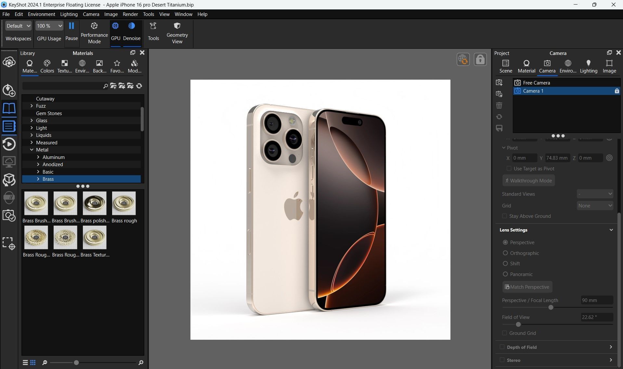Image resolution: width=623 pixels, height=369 pixels.
Task: Open the Grid None dropdown
Action: pyautogui.click(x=595, y=205)
